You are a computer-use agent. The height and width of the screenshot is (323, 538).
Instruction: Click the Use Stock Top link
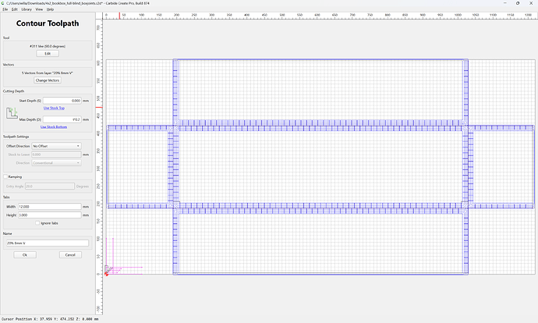54,108
